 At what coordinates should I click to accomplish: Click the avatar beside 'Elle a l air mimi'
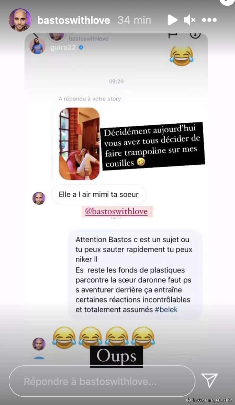pos(39,198)
